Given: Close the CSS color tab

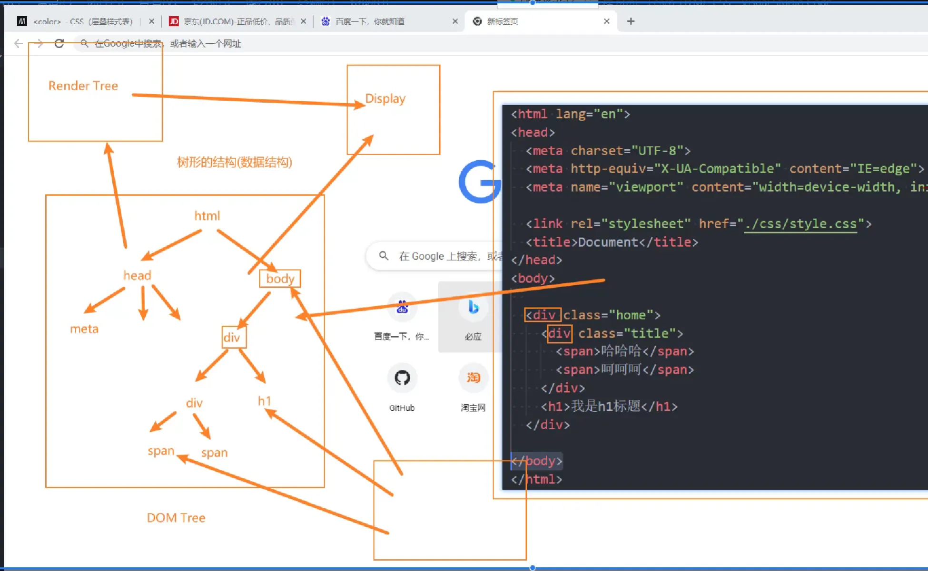Looking at the screenshot, I should click(151, 21).
